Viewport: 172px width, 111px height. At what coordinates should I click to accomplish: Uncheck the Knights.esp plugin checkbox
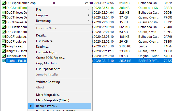pos(4,46)
